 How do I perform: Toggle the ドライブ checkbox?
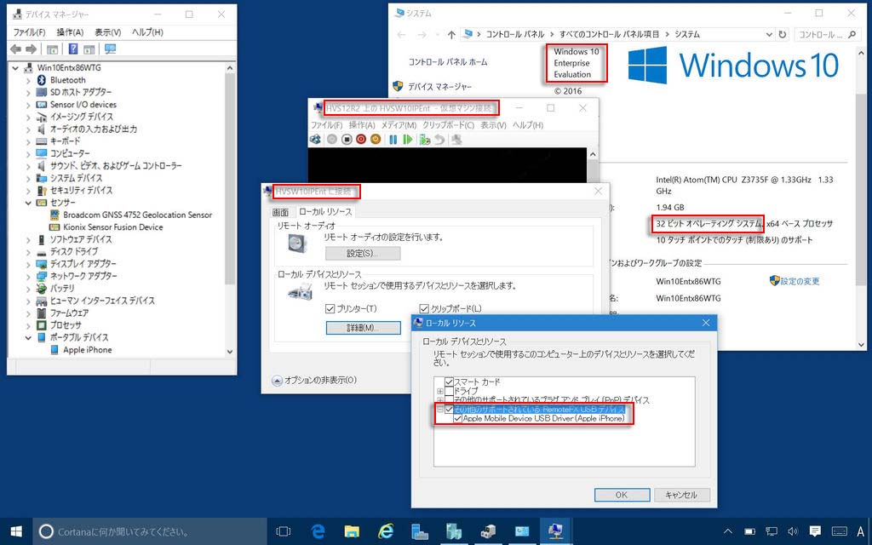(x=450, y=391)
